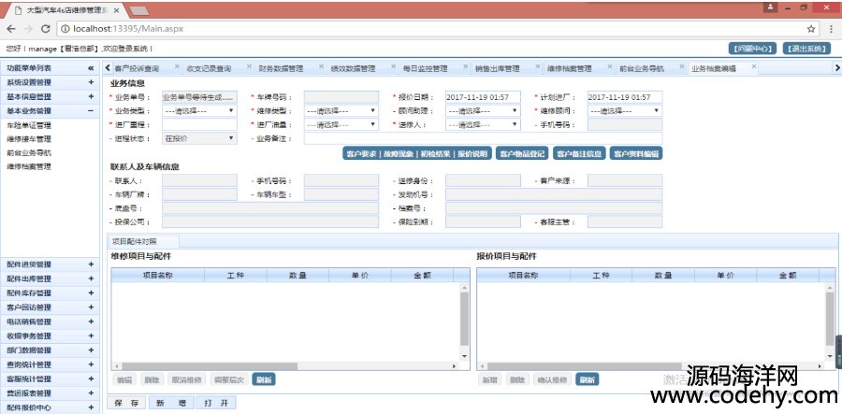Collapse the 功能菜单列表 sidebar panel
842x414 pixels.
coord(91,68)
